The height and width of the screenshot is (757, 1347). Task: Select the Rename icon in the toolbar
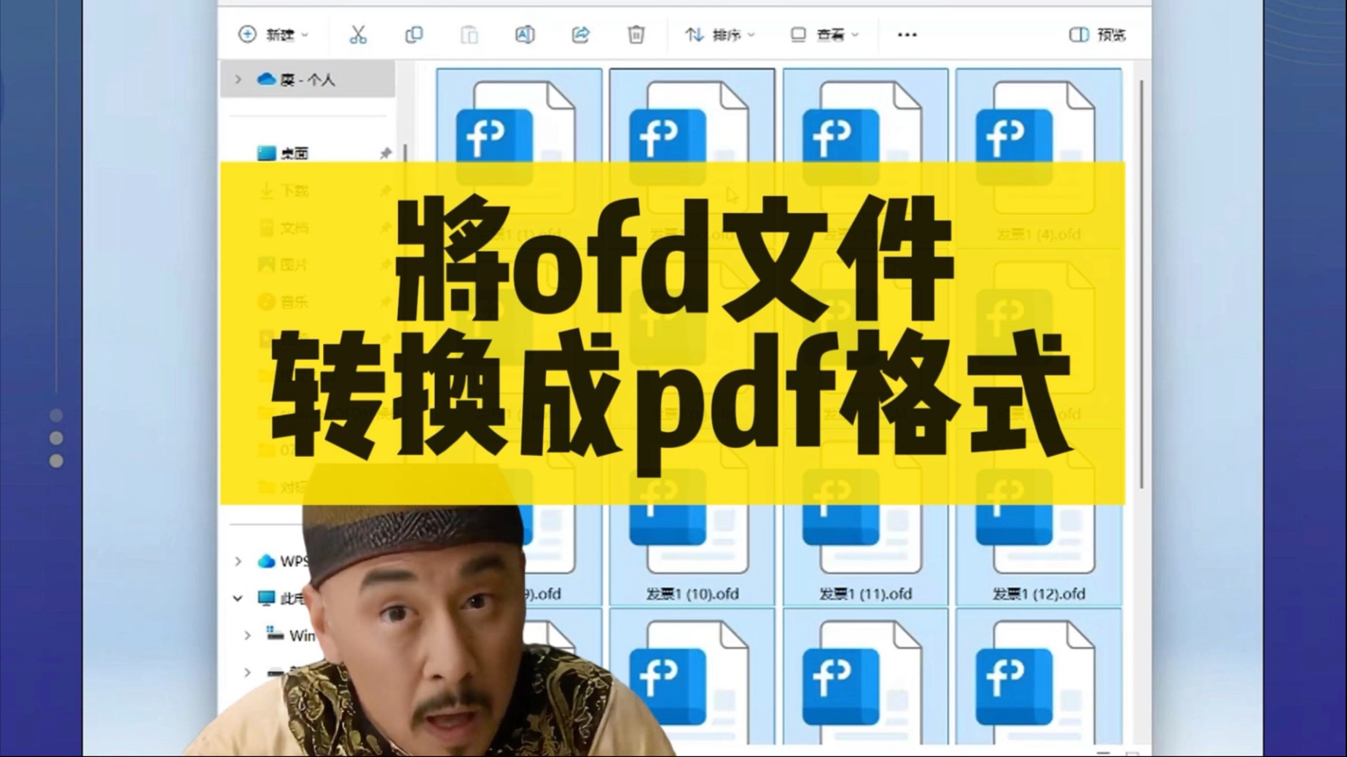[525, 34]
